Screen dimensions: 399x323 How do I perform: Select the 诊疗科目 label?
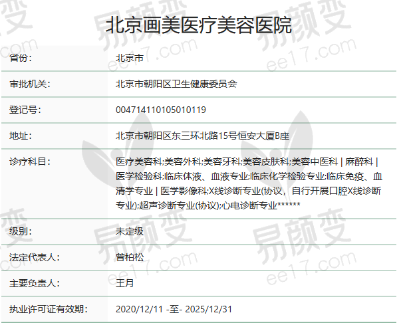tap(30, 161)
